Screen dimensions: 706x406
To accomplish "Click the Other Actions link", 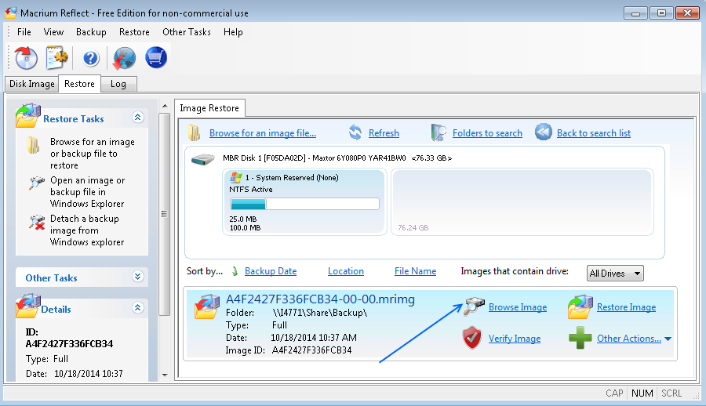I will point(629,339).
